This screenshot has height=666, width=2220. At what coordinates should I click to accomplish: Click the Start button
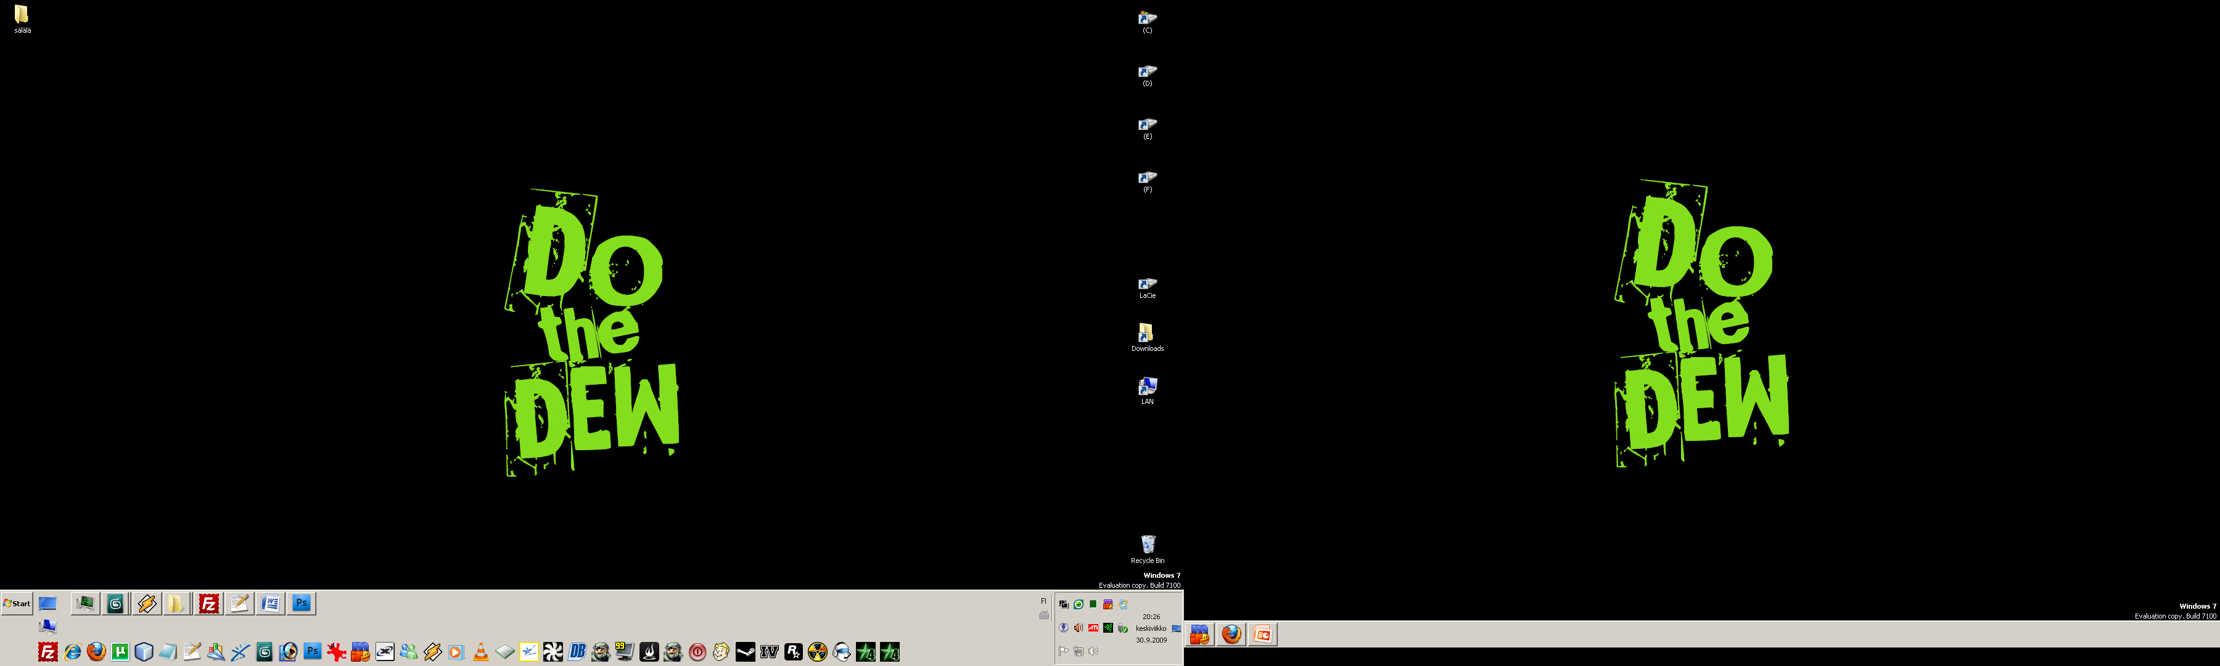(17, 603)
